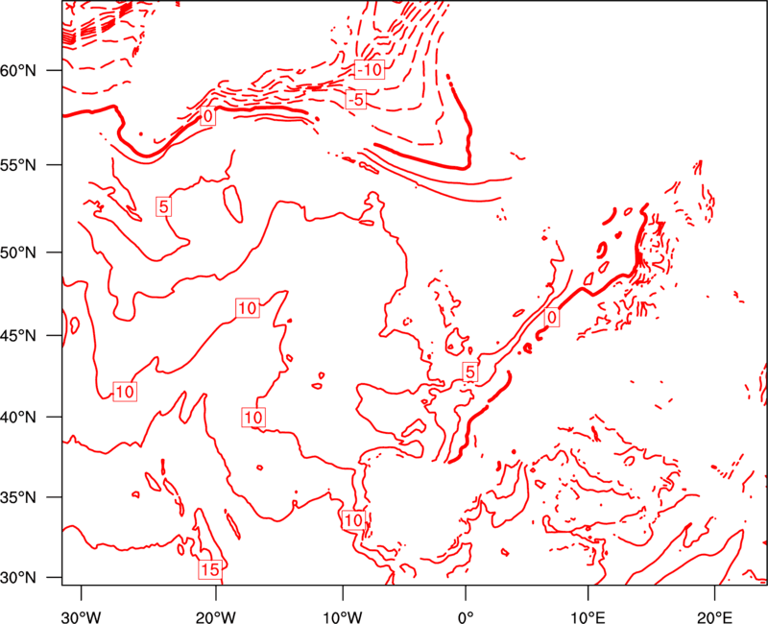The width and height of the screenshot is (768, 624).
Task: Click the 0 contour label near 58°N
Action: click(208, 116)
